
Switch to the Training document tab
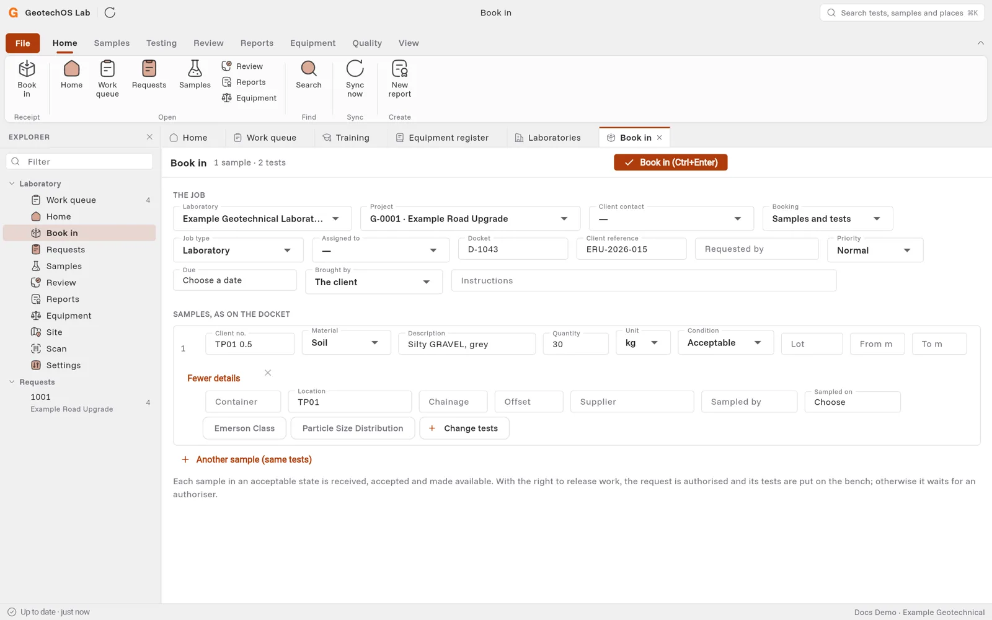coord(345,138)
